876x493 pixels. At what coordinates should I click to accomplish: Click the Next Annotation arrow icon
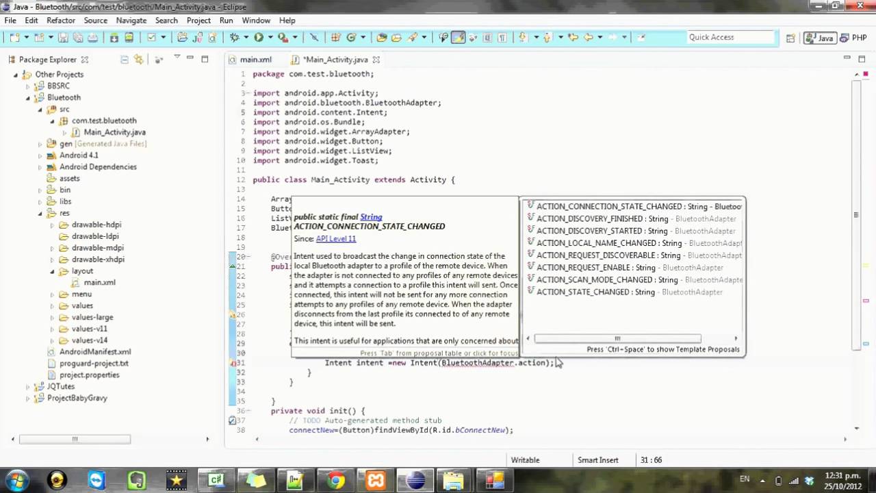click(x=522, y=38)
